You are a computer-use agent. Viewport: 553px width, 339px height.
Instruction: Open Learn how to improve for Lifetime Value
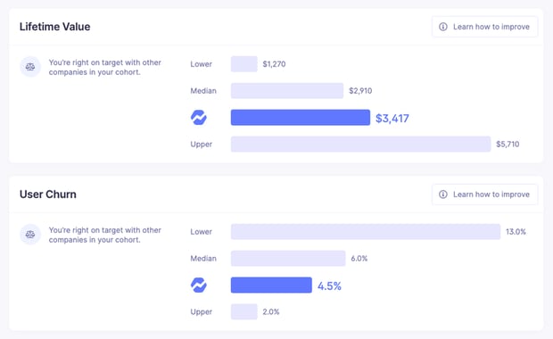(x=484, y=27)
